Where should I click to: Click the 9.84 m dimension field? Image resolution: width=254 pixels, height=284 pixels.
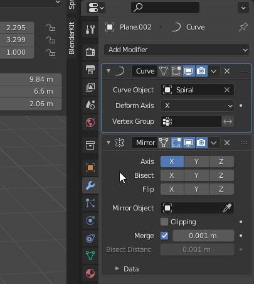click(31, 79)
